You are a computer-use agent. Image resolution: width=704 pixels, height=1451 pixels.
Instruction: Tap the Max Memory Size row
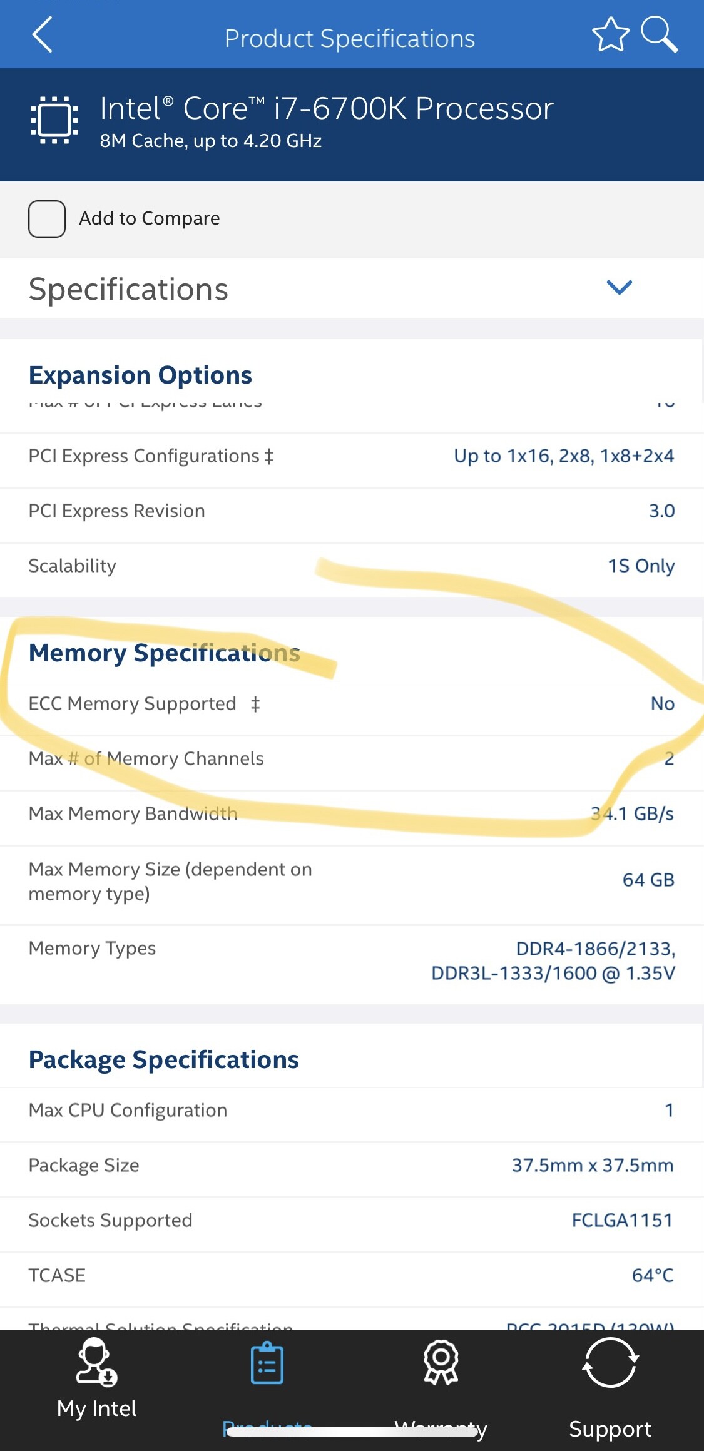click(352, 881)
